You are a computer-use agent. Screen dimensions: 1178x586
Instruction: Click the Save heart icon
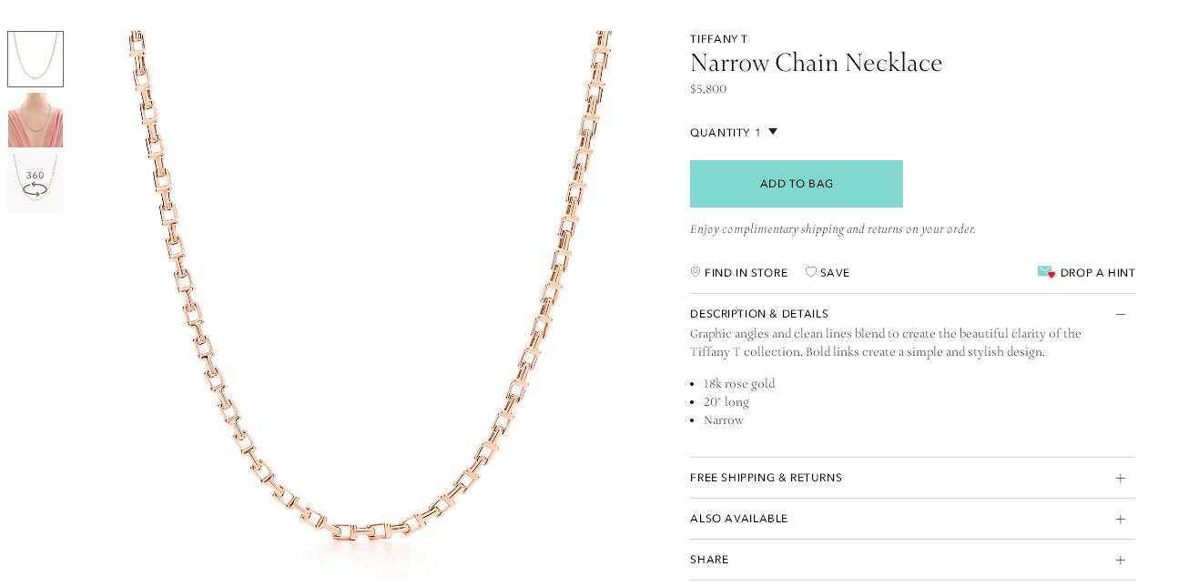coord(811,272)
